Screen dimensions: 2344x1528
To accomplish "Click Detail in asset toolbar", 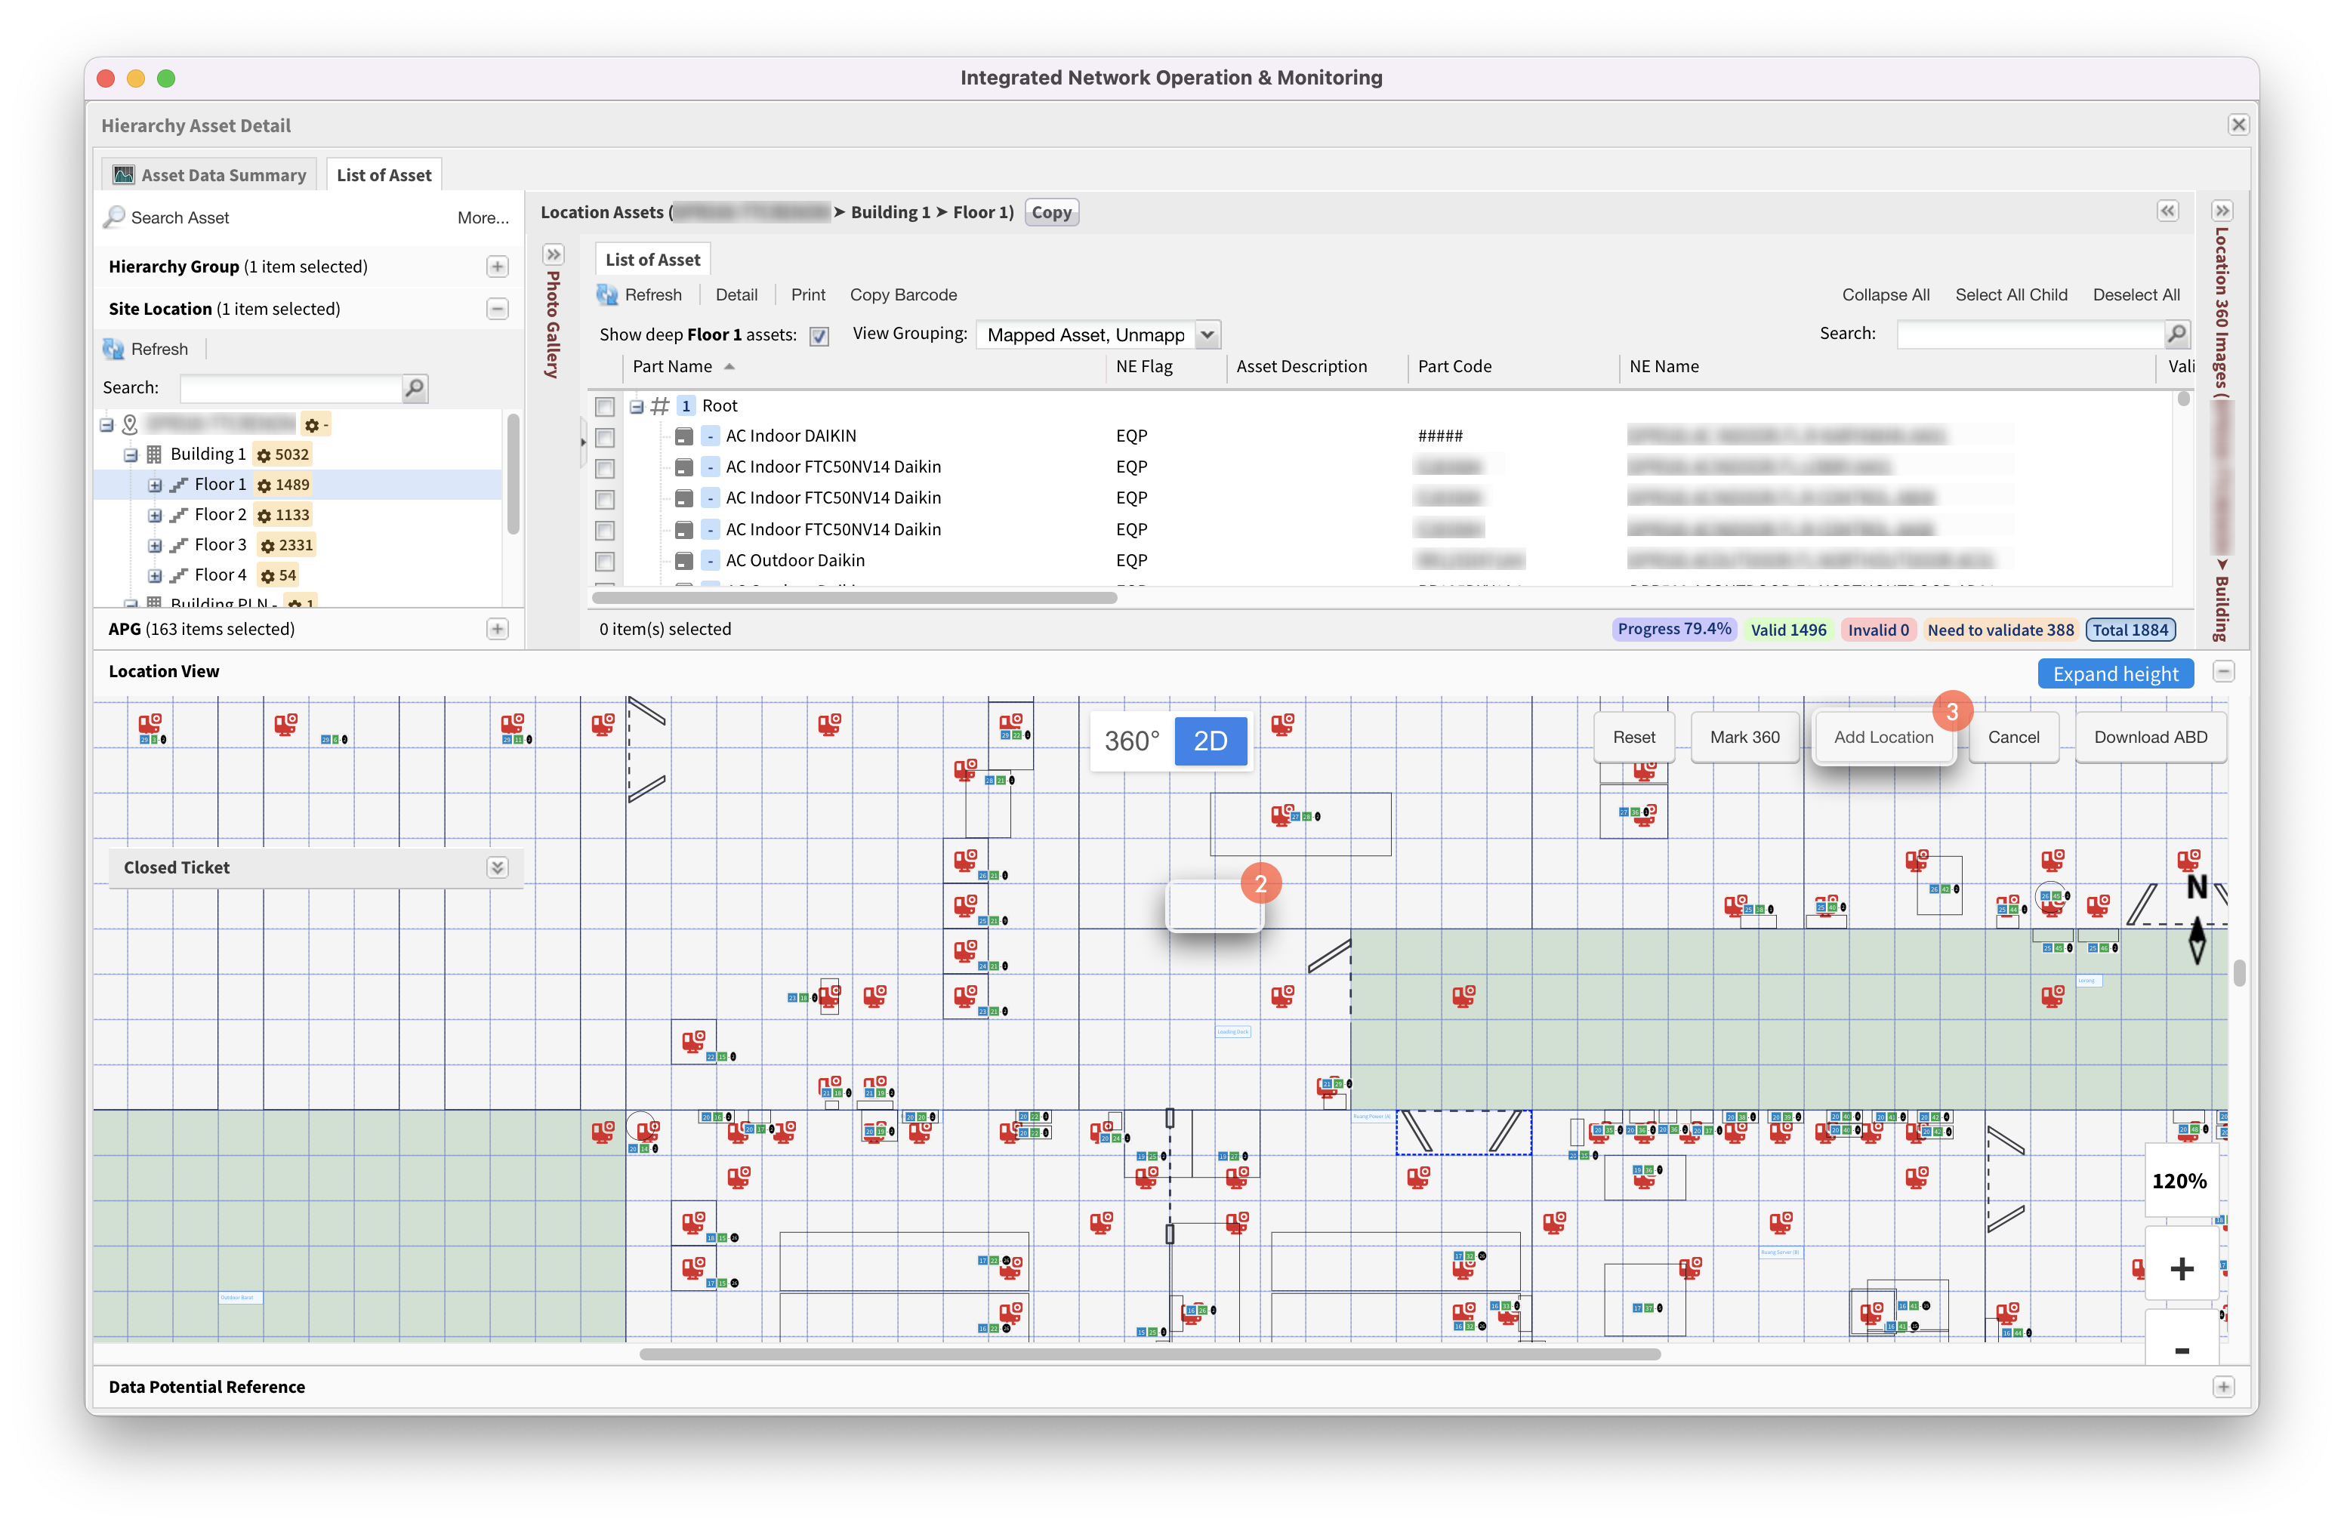I will 737,294.
